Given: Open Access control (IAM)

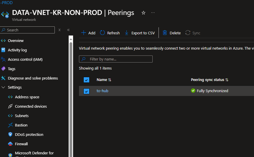Looking at the screenshot, I should pyautogui.click(x=25, y=59).
